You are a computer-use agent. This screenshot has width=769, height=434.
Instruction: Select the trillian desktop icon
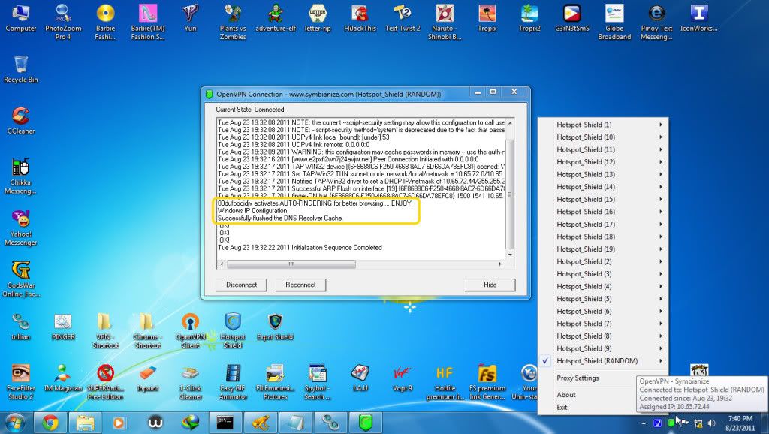tap(20, 327)
